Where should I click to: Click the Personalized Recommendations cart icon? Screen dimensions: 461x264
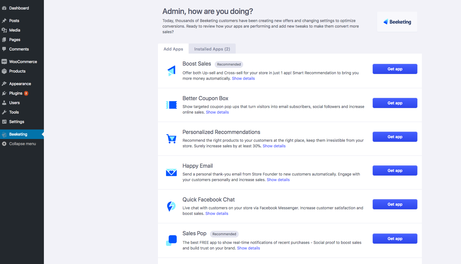171,139
